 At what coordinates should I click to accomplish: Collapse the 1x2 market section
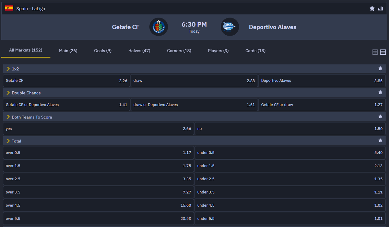pyautogui.click(x=8, y=69)
